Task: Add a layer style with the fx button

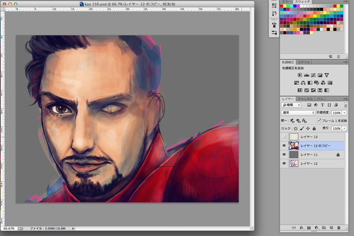Action: [x=301, y=228]
